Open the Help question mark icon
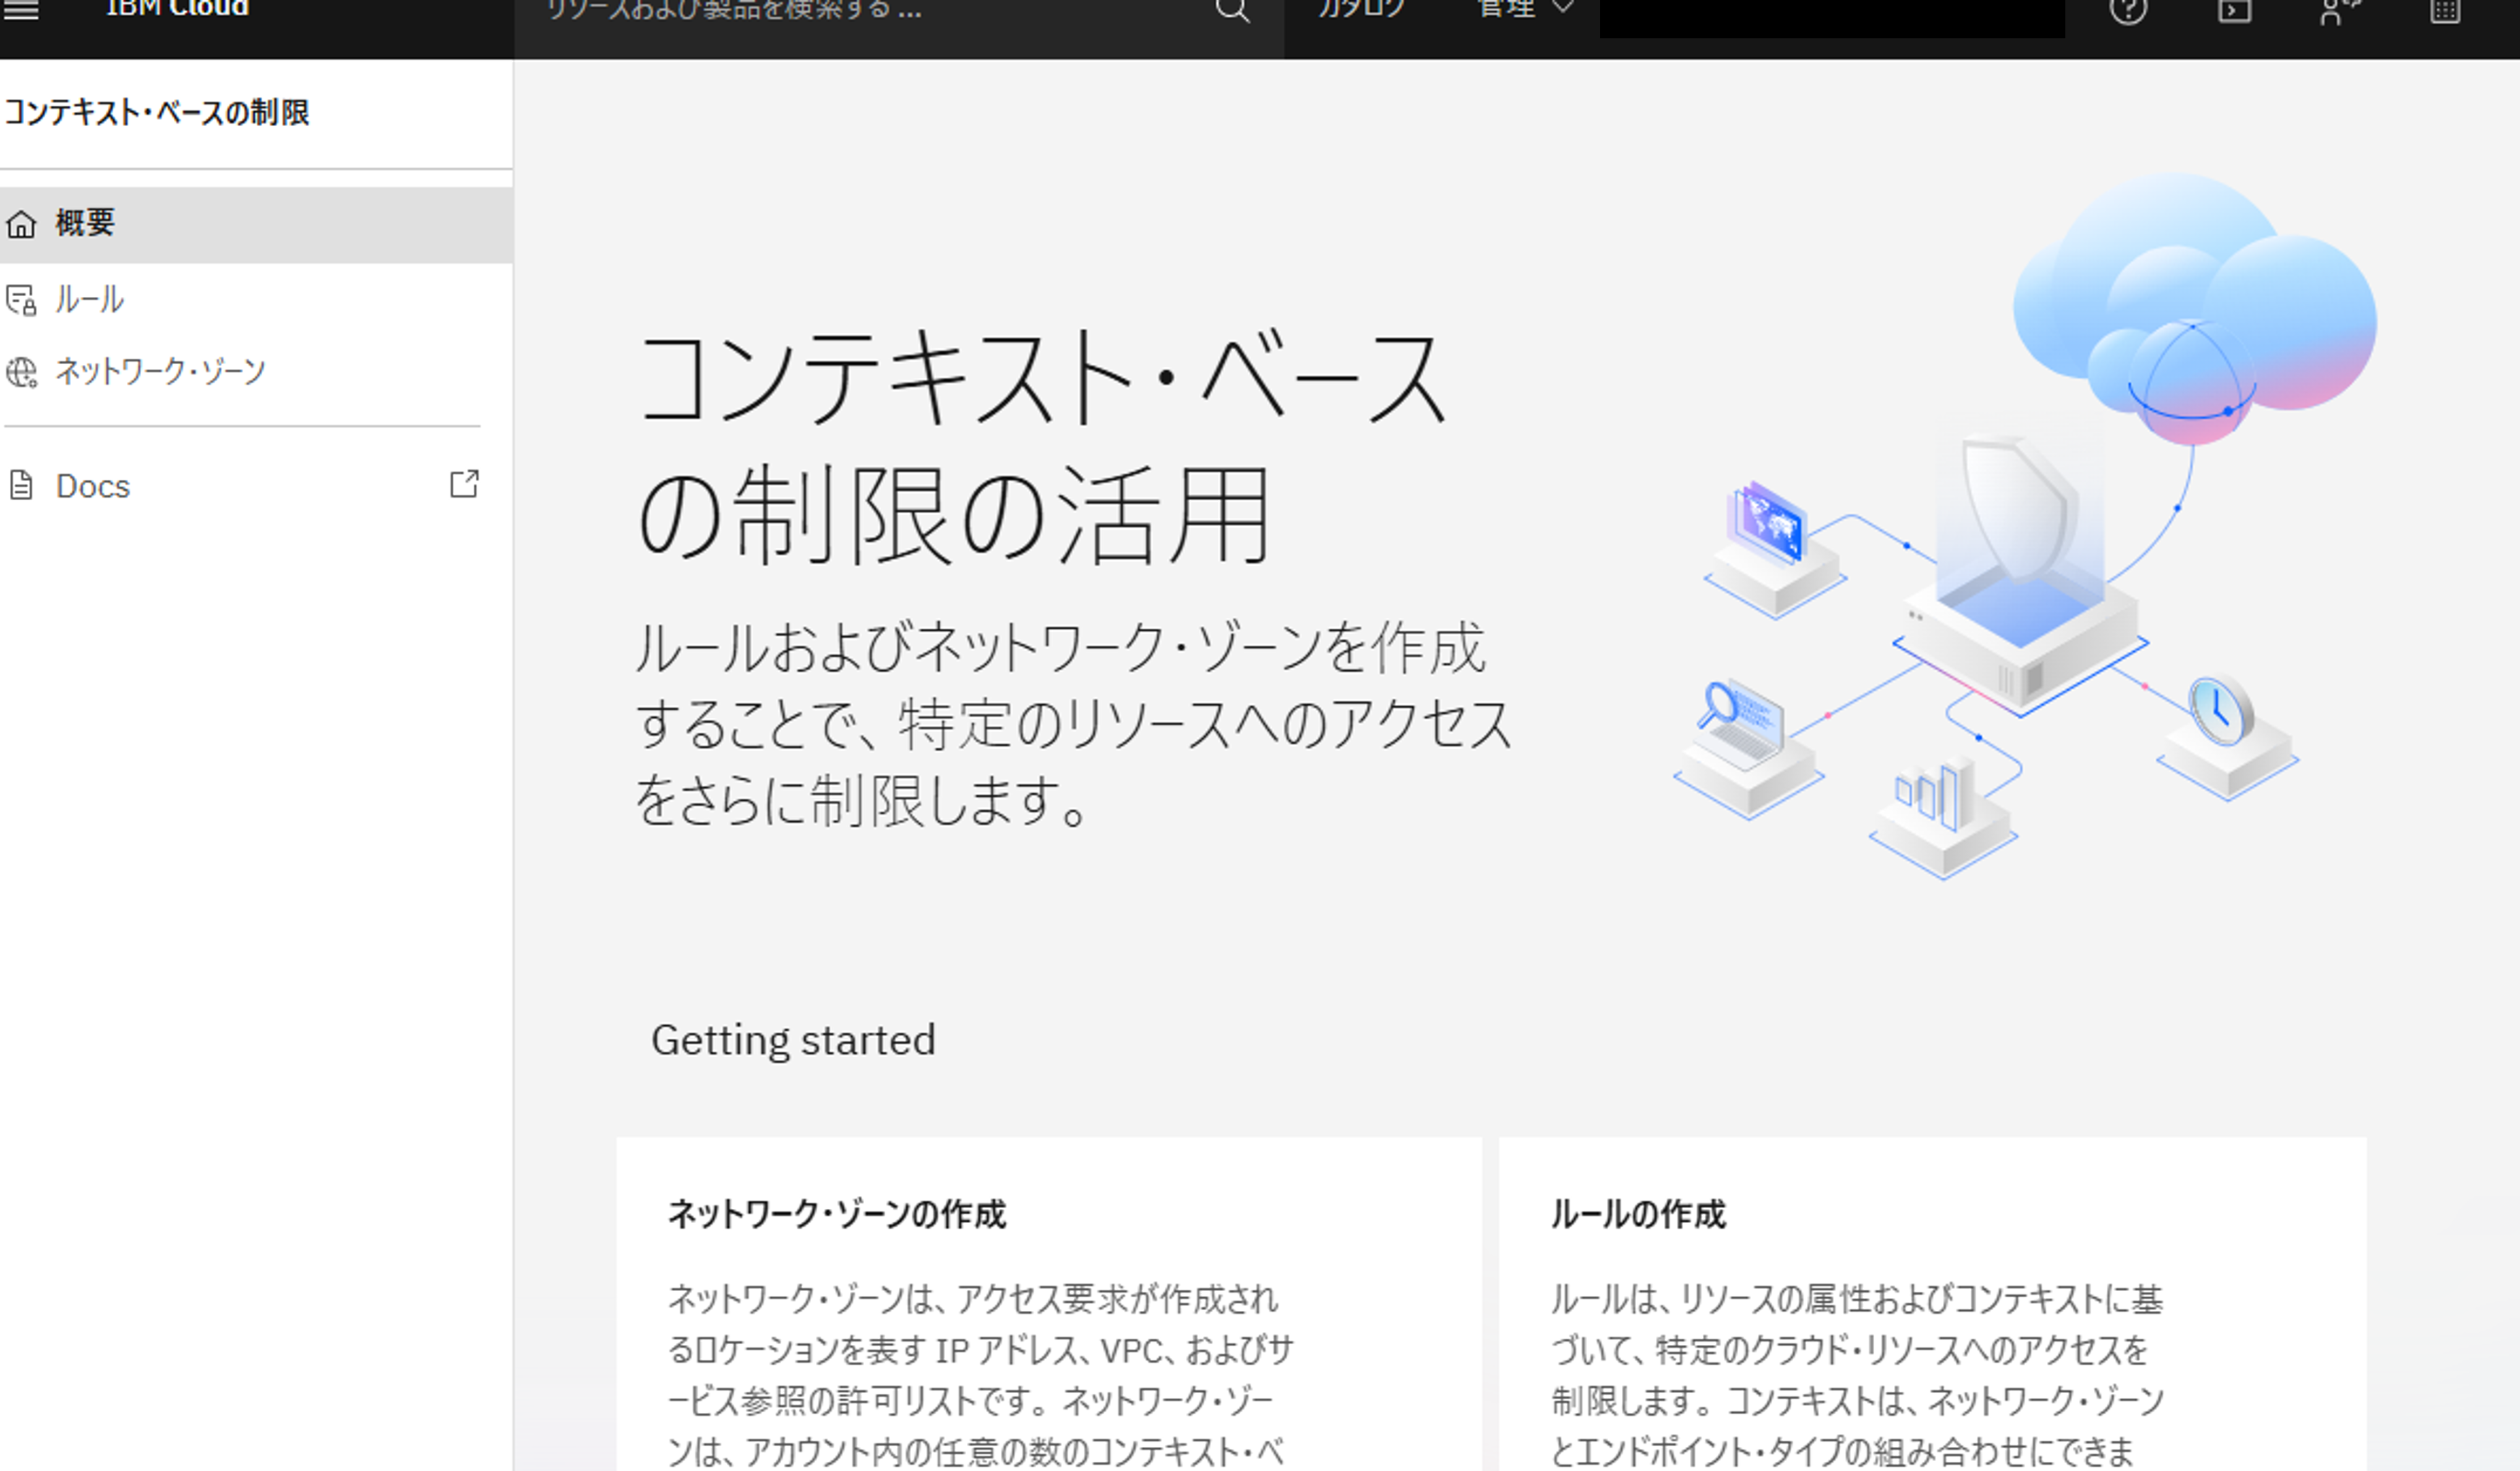 (2128, 11)
